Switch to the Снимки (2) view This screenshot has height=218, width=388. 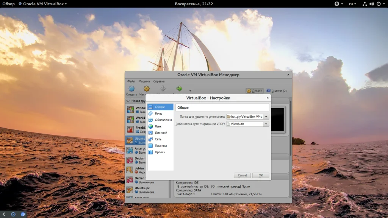point(276,91)
